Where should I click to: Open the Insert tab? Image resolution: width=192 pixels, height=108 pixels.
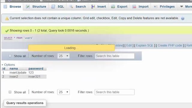pos(98,7)
